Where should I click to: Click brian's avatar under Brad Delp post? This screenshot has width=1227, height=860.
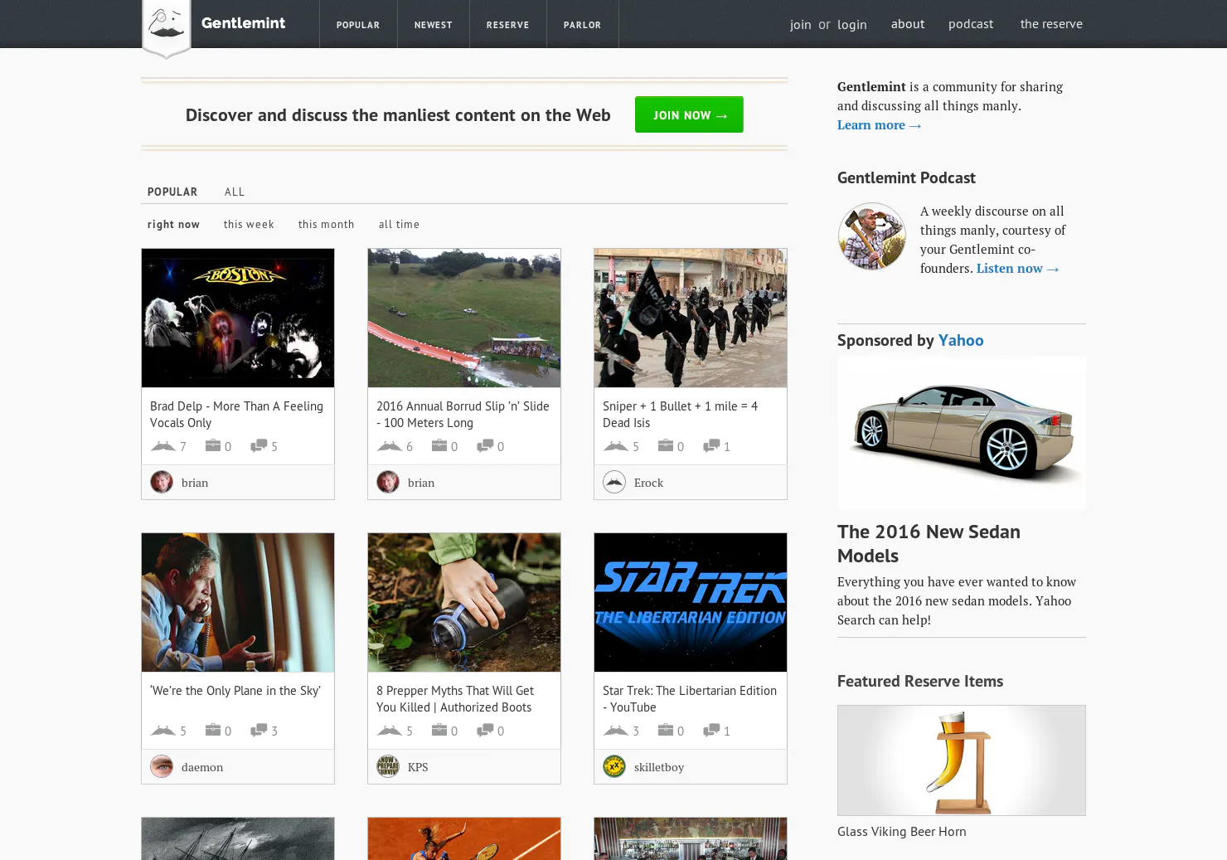tap(162, 482)
